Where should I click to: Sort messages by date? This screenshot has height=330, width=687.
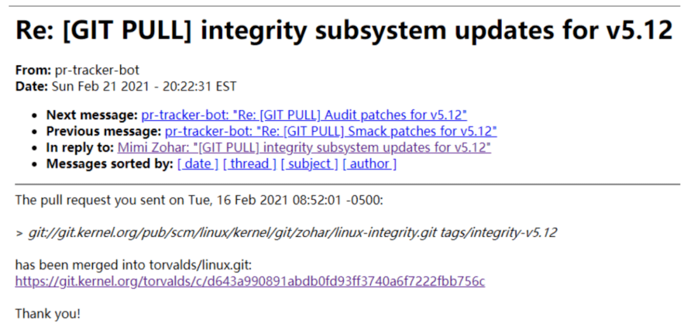coord(198,163)
